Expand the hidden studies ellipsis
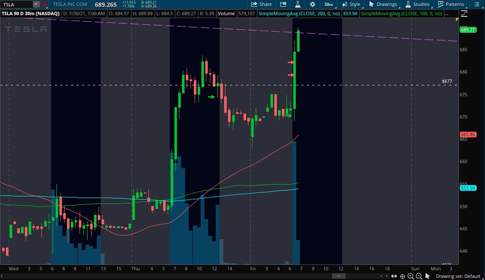The width and height of the screenshot is (485, 280). (446, 13)
